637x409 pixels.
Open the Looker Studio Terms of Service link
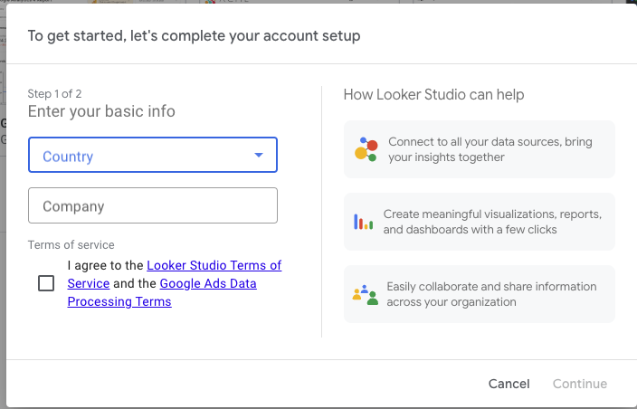click(x=175, y=274)
